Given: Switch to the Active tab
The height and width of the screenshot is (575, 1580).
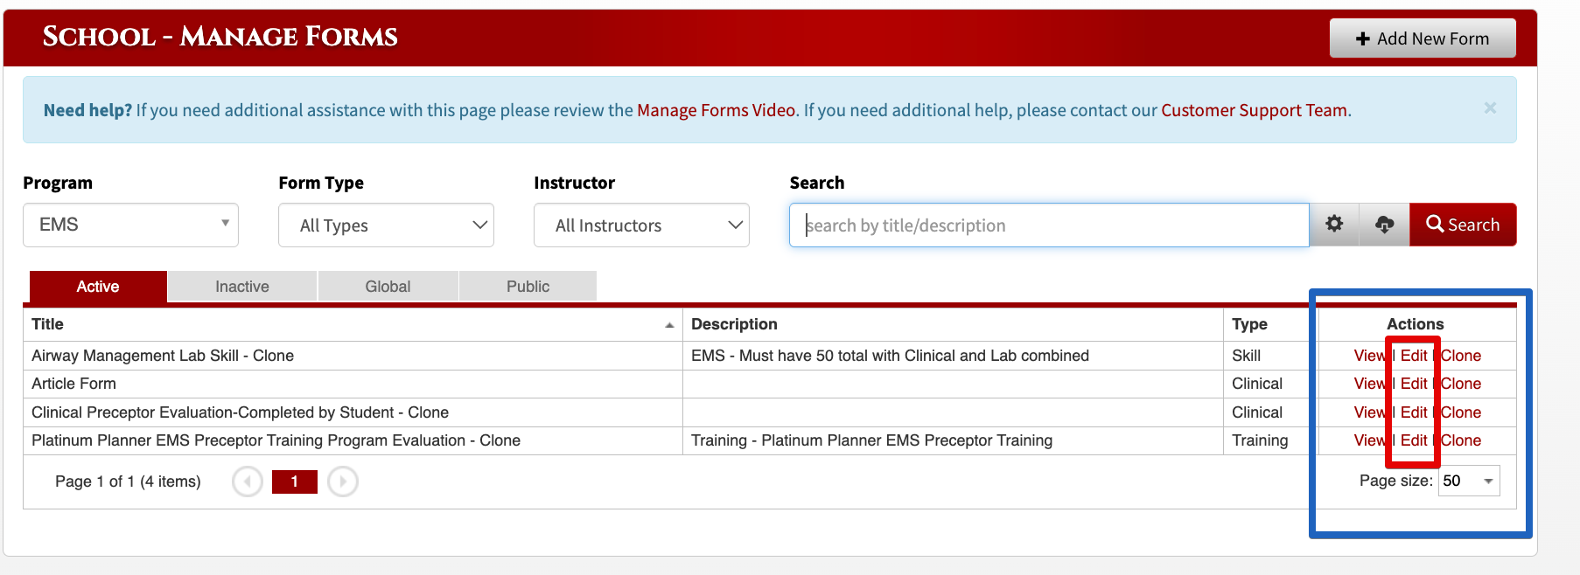Looking at the screenshot, I should point(98,287).
